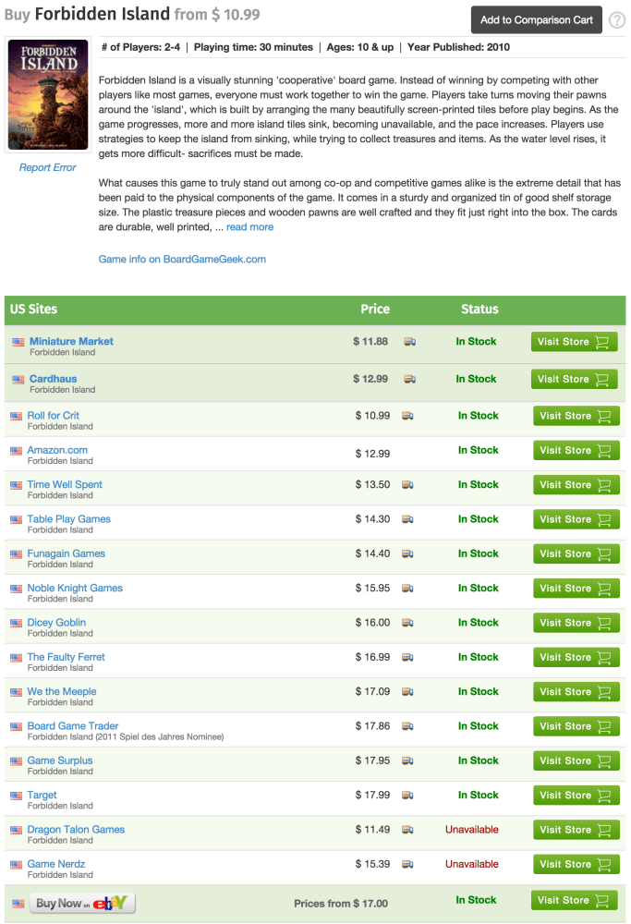Click the shipping truck icon in Game Surplus row
The height and width of the screenshot is (924, 631).
[x=407, y=760]
